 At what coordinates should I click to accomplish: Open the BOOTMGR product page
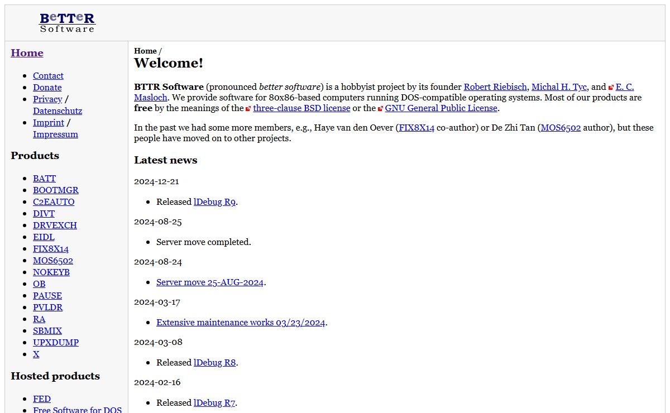[x=56, y=190]
